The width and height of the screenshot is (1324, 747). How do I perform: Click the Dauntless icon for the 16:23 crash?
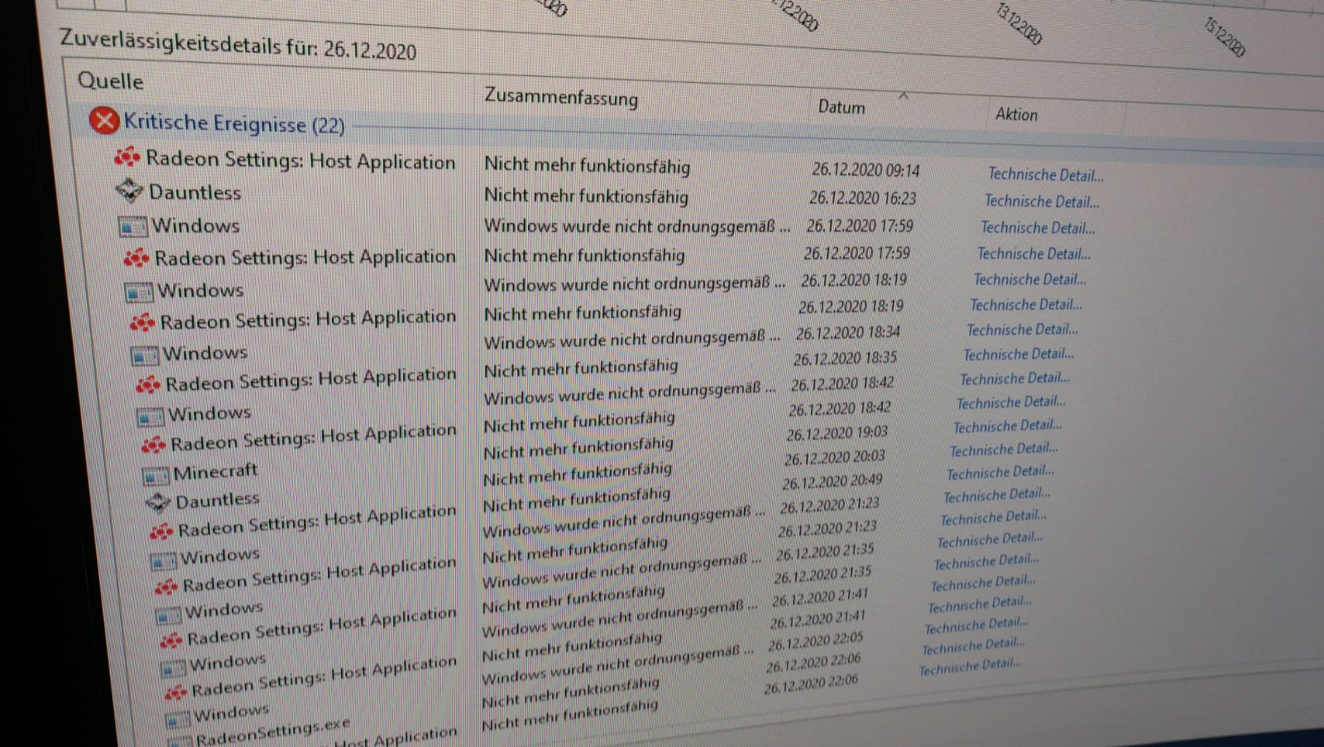[130, 190]
